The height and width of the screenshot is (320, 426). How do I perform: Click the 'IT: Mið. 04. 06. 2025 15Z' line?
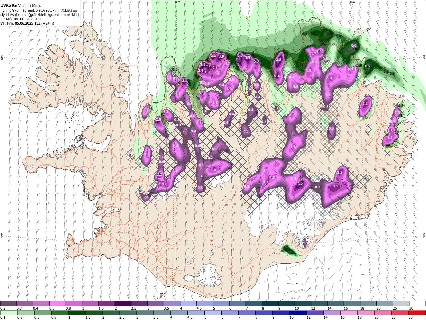tap(21, 19)
